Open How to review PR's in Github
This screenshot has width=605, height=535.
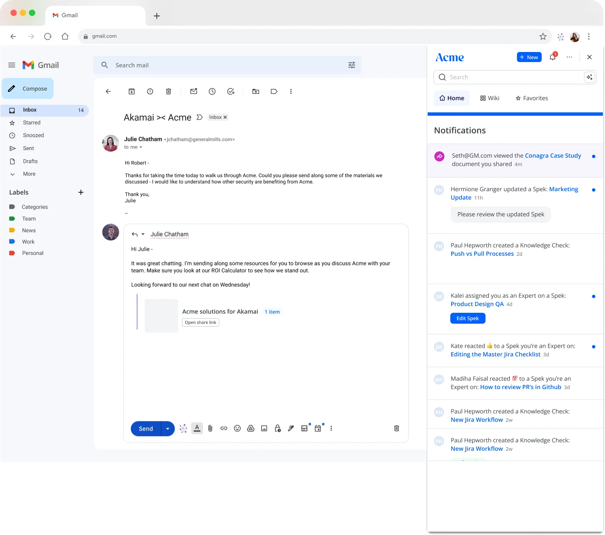pos(521,387)
